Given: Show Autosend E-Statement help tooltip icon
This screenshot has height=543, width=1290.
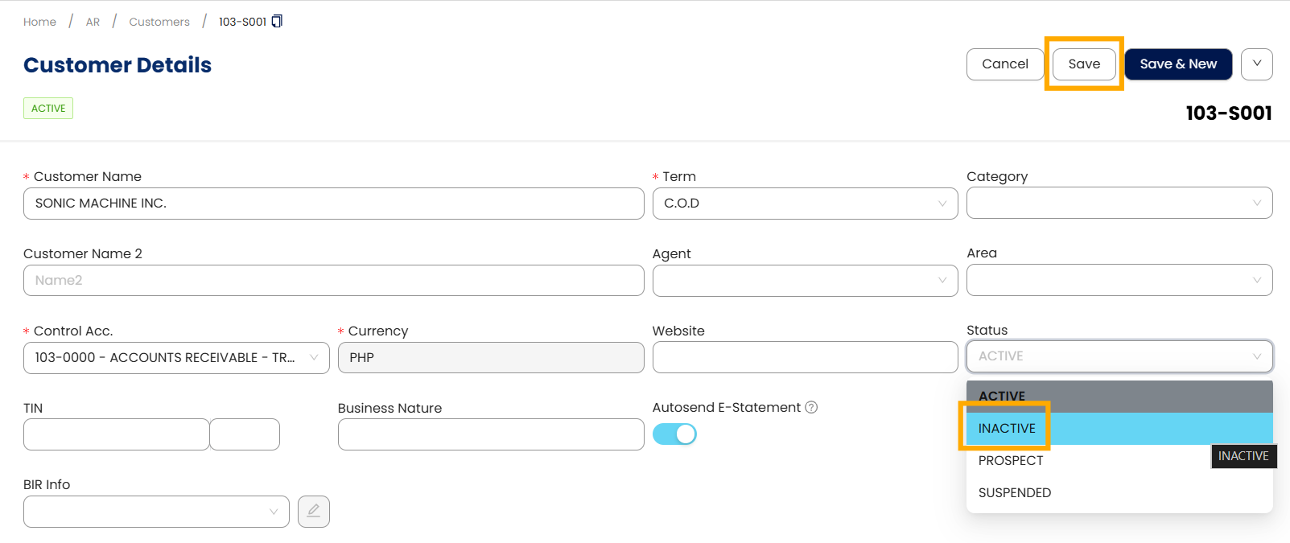Looking at the screenshot, I should (x=811, y=407).
